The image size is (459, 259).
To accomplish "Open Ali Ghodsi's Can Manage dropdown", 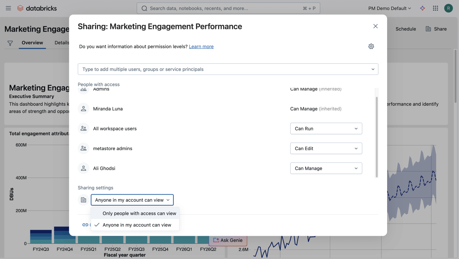I will [326, 168].
